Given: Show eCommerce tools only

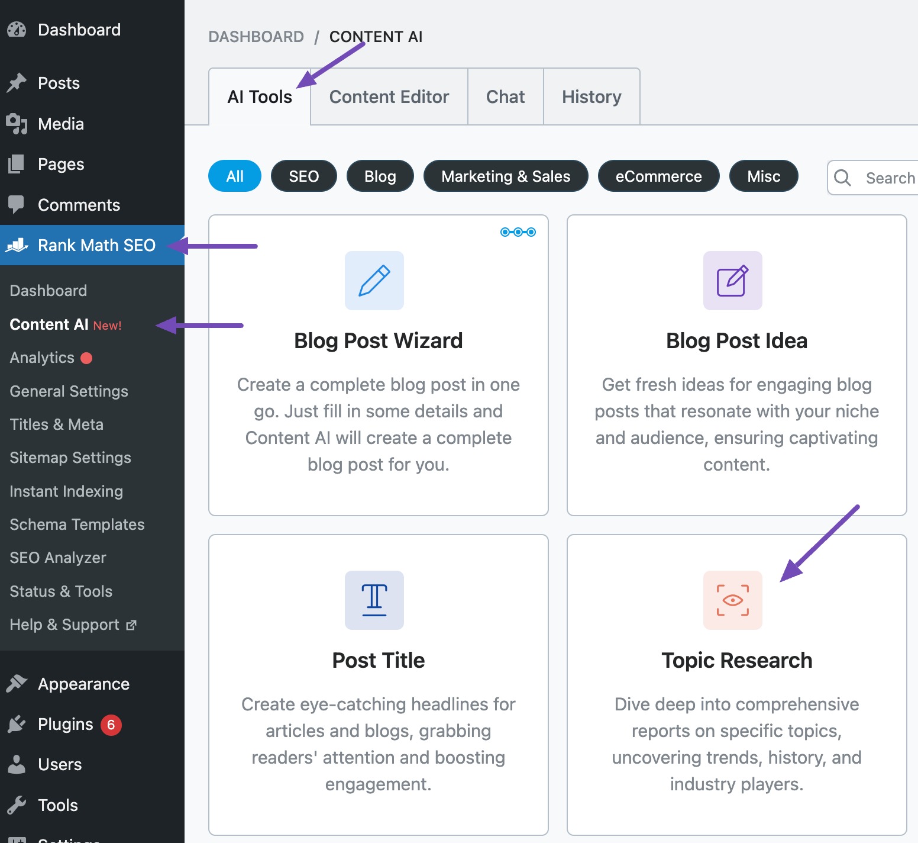Looking at the screenshot, I should (658, 176).
